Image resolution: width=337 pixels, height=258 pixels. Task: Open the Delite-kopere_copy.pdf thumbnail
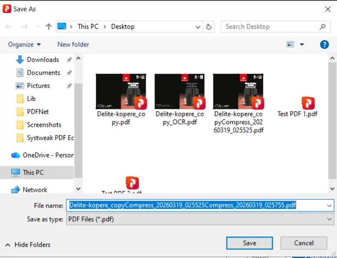click(120, 92)
